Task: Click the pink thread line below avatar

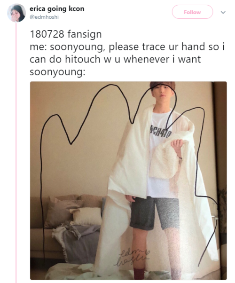Action: click(x=16, y=152)
